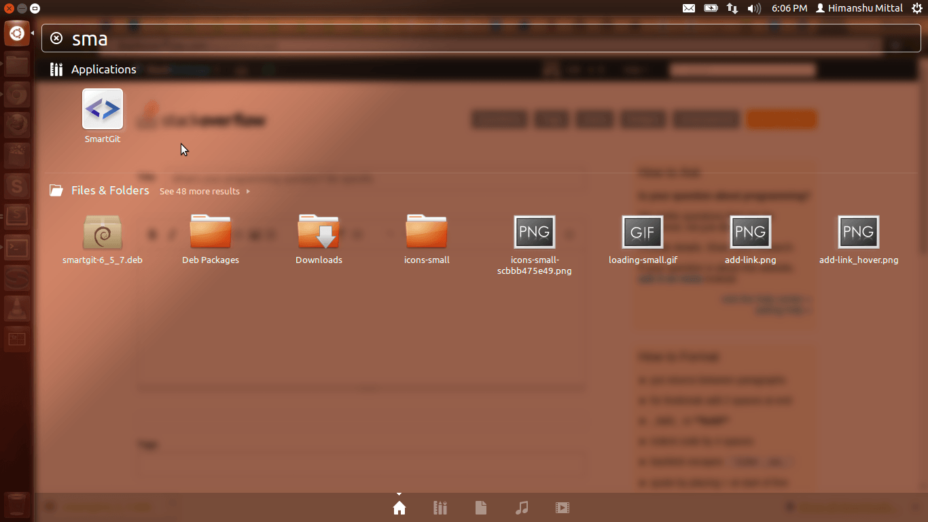Switch to the Home lens
The height and width of the screenshot is (522, 928).
click(399, 508)
